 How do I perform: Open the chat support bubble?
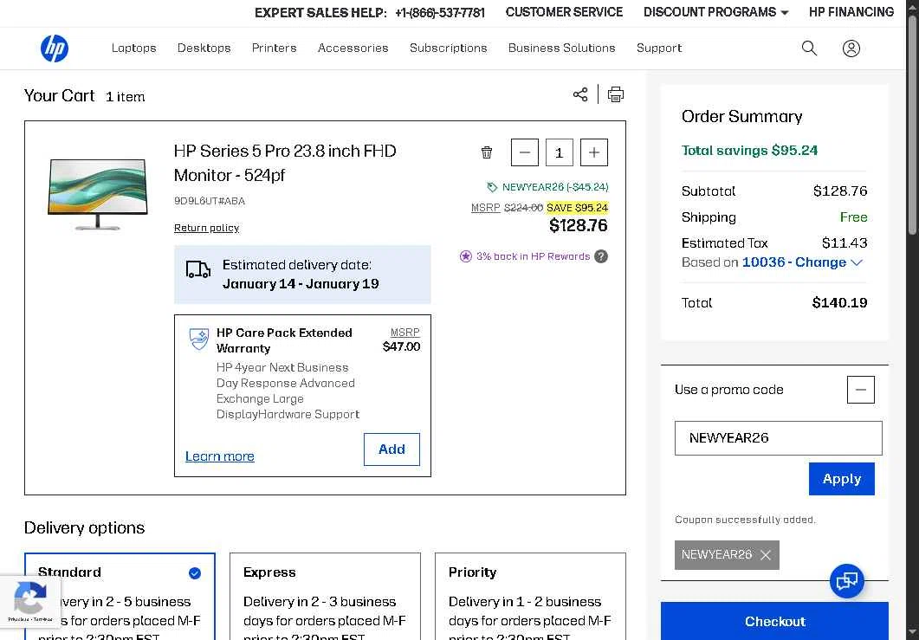(x=847, y=581)
